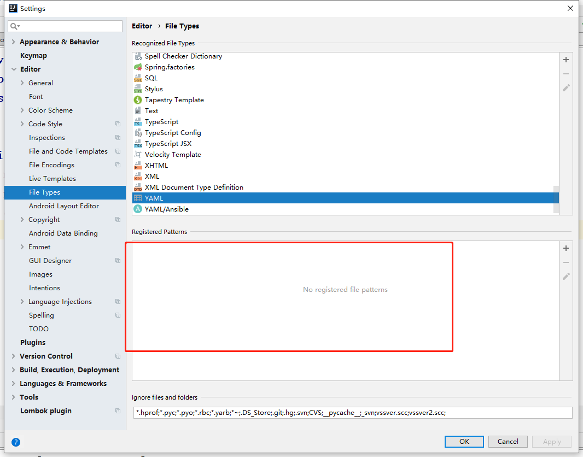Click the Cancel button
The width and height of the screenshot is (583, 457).
click(x=508, y=441)
